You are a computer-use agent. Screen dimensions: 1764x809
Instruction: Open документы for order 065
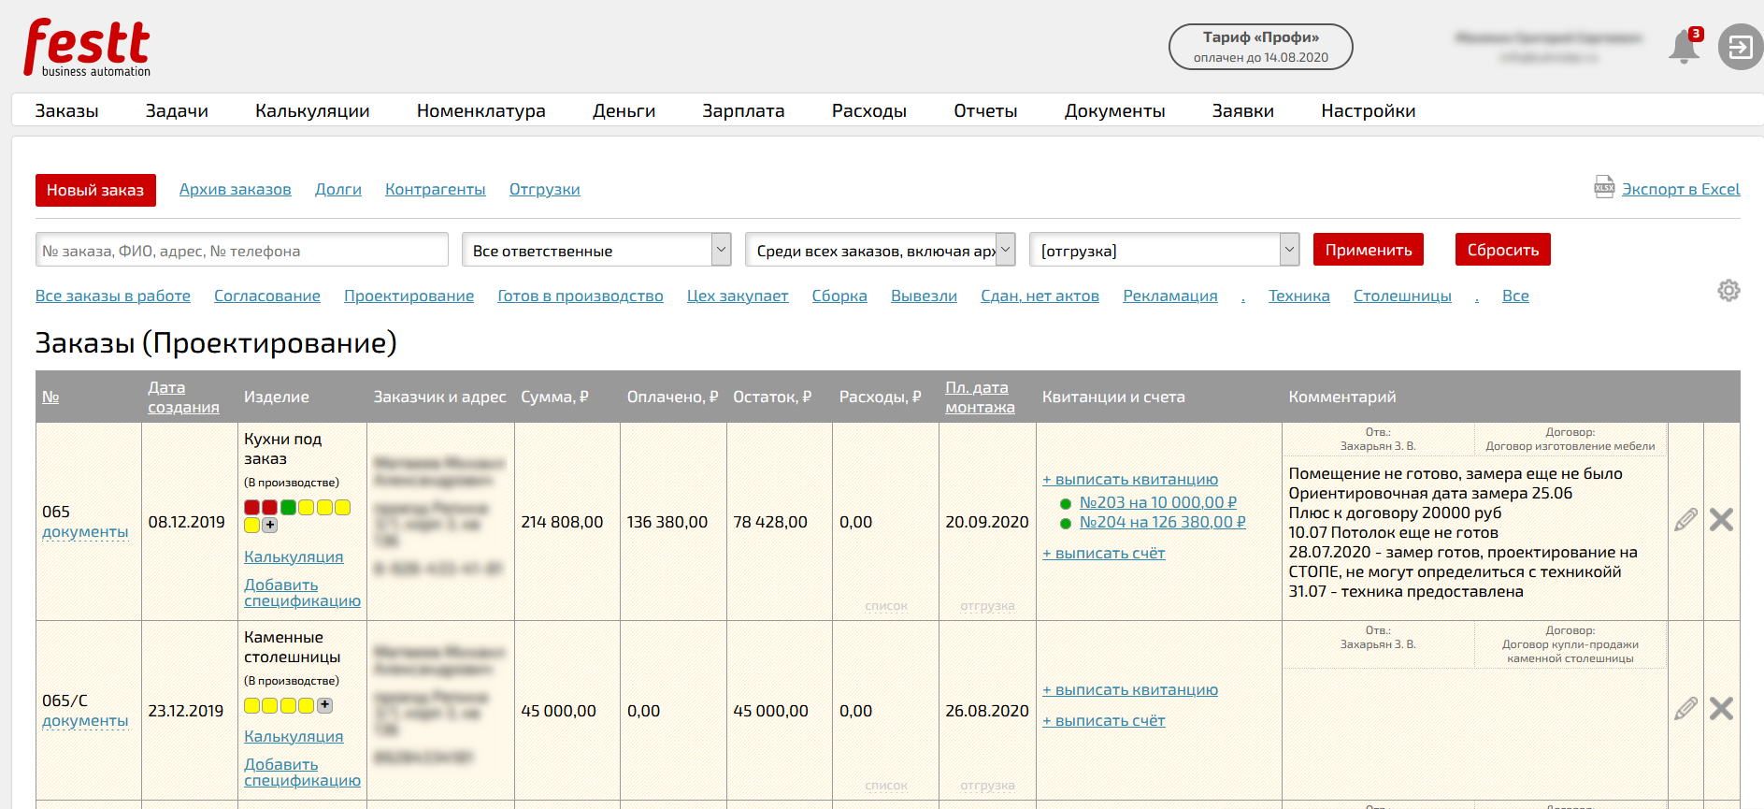[85, 531]
